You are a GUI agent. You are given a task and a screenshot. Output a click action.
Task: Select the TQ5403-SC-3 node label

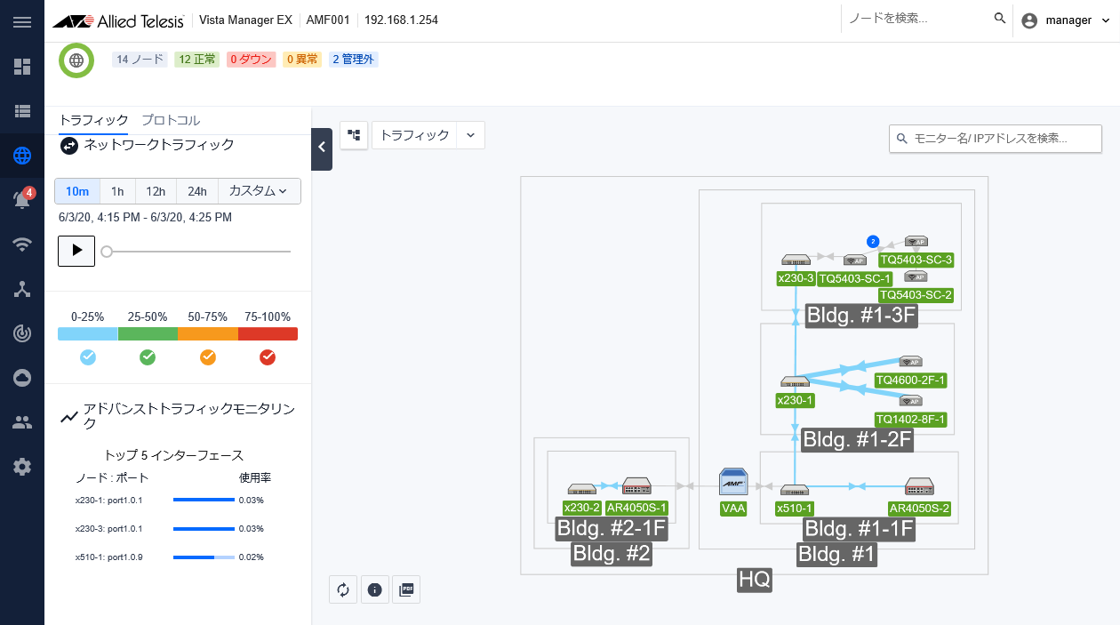click(916, 260)
